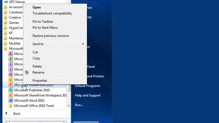Open the Games folder icon

tap(5, 23)
